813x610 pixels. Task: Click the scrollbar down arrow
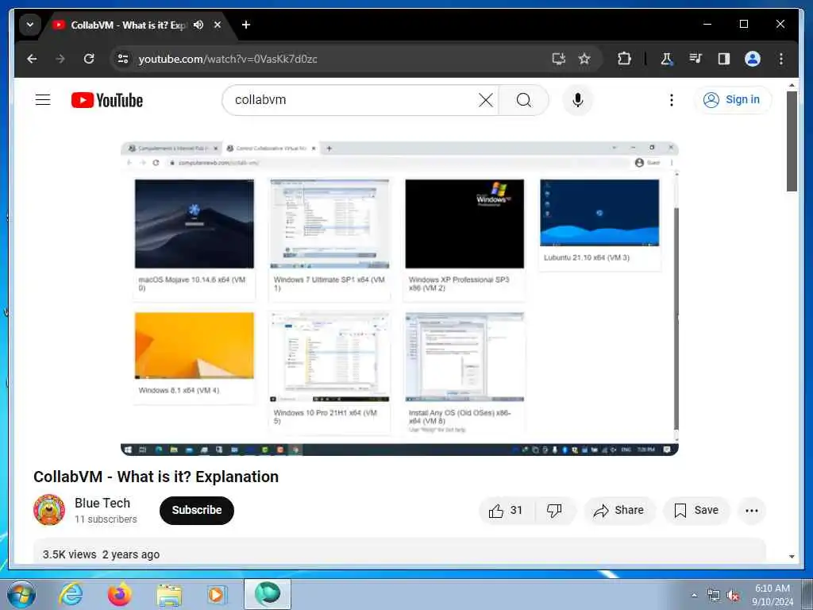[x=792, y=557]
